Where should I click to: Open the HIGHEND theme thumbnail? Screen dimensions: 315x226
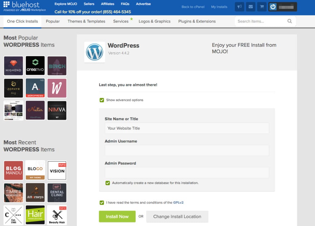pyautogui.click(x=13, y=66)
